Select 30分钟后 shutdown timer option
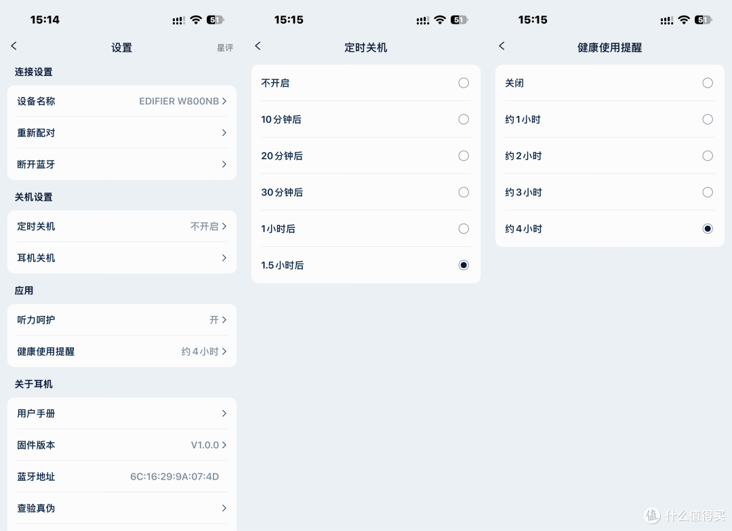732x531 pixels. [x=464, y=193]
